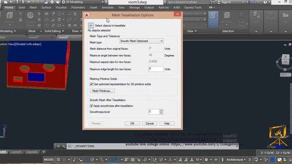Click the Shaded with edges visual style label
Screen dimensions: 292x164
(x=29, y=44)
